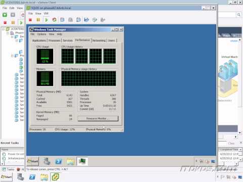The height and width of the screenshot is (182, 243).
Task: Open Task Manager View menu
Action: click(x=52, y=34)
